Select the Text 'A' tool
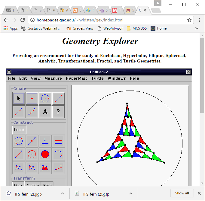This screenshot has height=201, width=205. point(45,112)
